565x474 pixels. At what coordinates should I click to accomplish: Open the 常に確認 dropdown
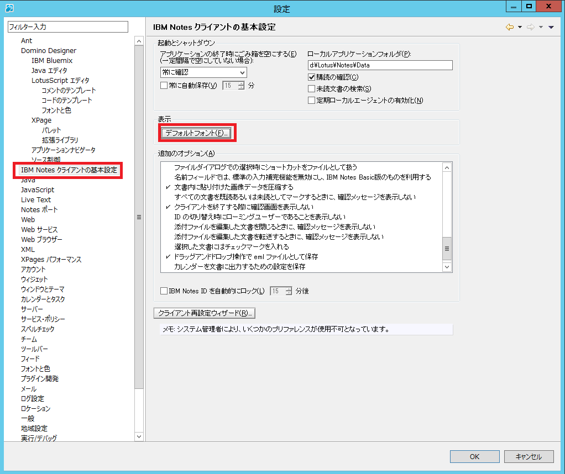[203, 72]
